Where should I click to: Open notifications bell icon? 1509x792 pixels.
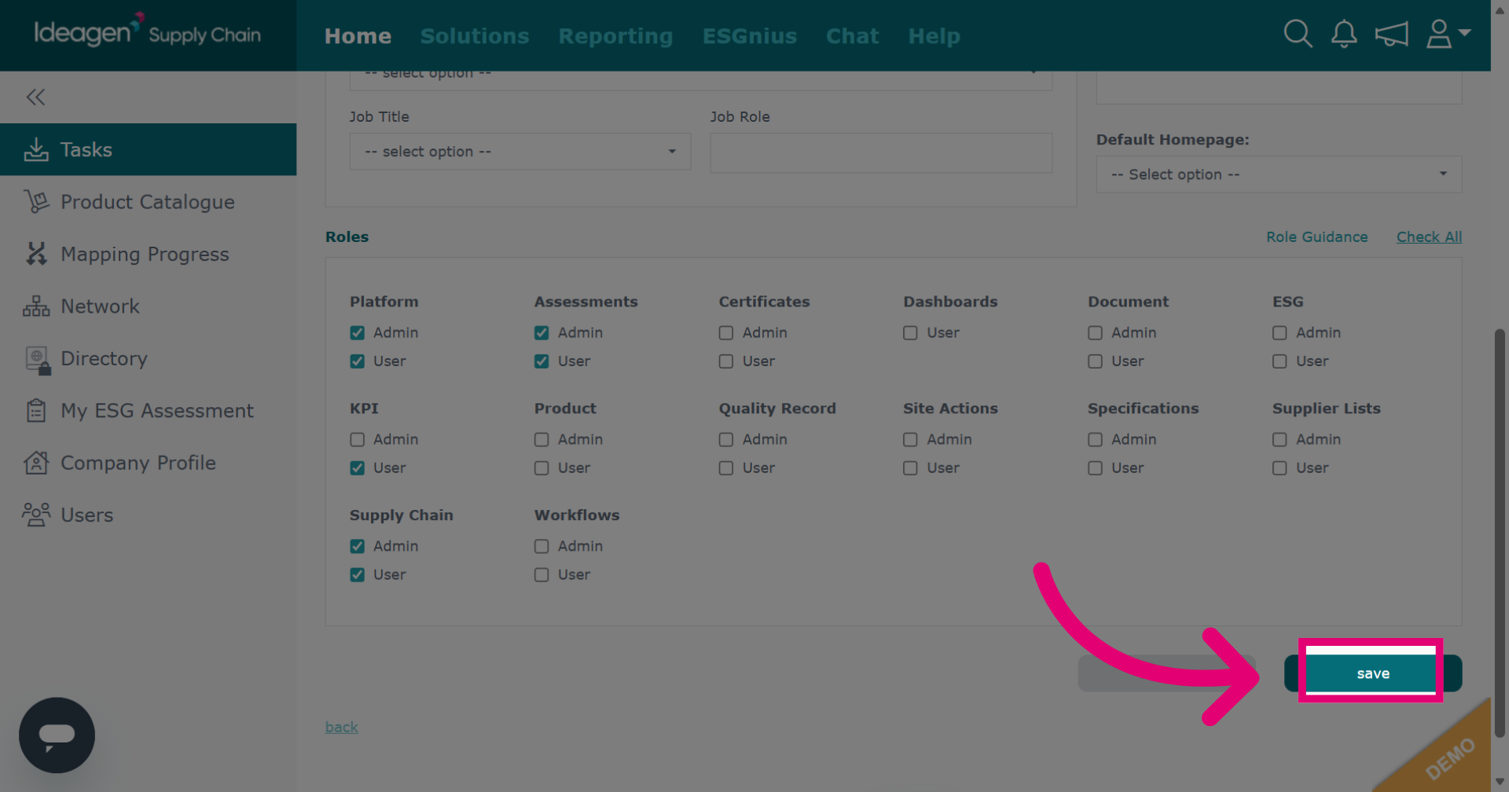pyautogui.click(x=1344, y=34)
